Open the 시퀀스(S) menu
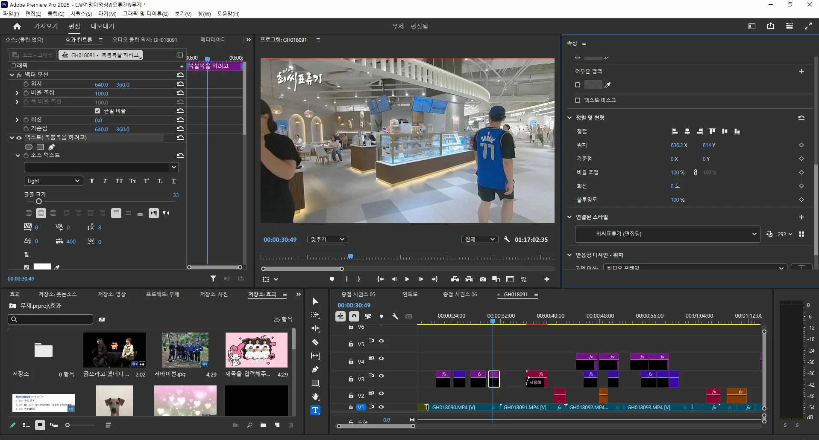 [81, 14]
